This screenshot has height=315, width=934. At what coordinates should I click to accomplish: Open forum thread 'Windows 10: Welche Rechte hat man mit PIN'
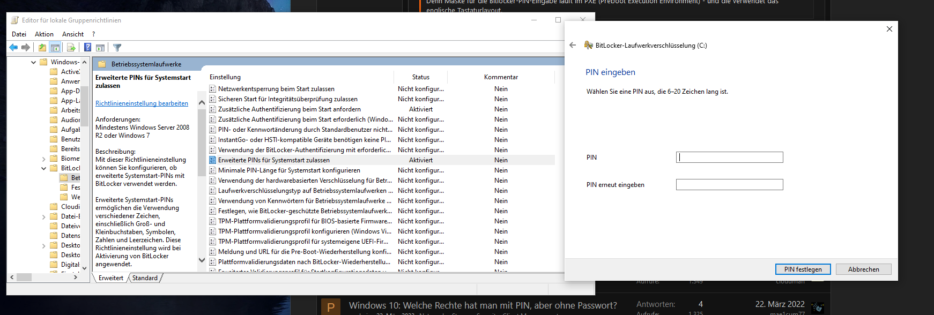pos(483,305)
